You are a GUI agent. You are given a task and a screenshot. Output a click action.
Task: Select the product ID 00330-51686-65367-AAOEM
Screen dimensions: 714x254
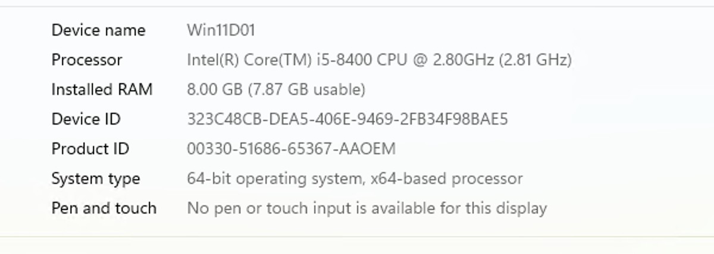pos(291,149)
